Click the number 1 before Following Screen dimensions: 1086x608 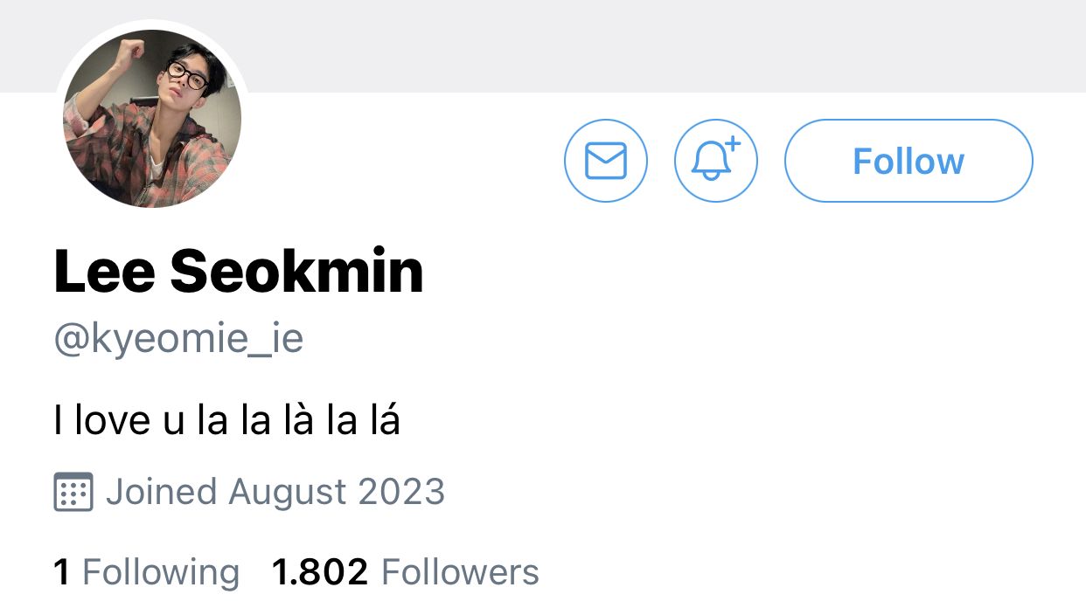click(61, 573)
